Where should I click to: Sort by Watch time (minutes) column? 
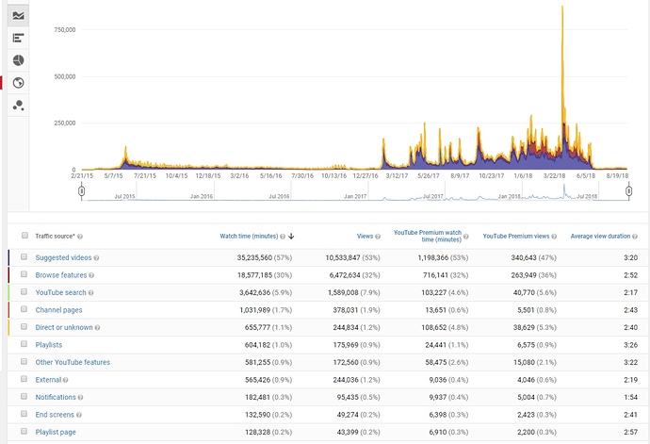click(x=249, y=236)
